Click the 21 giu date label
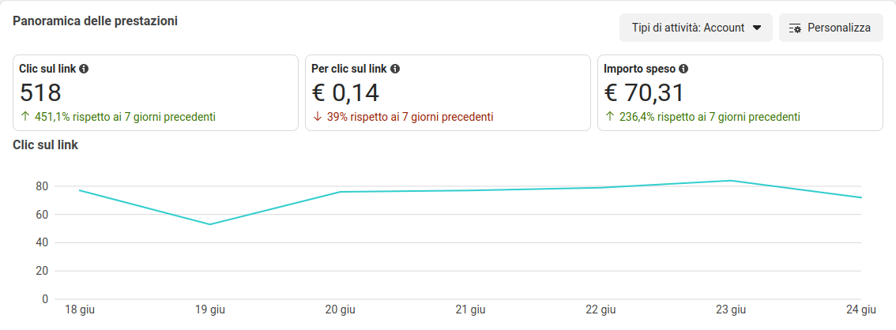896x330 pixels. [470, 309]
